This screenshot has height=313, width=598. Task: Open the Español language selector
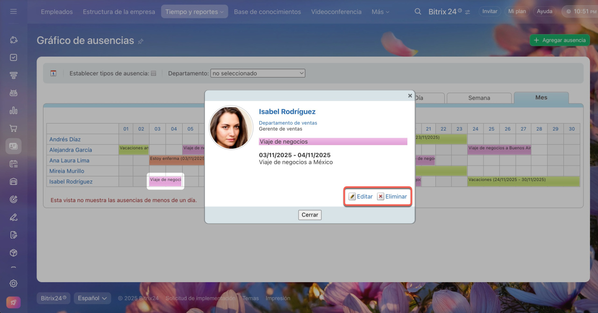tap(92, 298)
